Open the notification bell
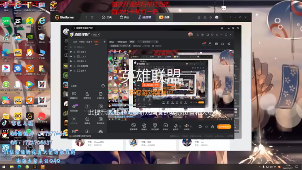The image size is (302, 170). [222, 44]
